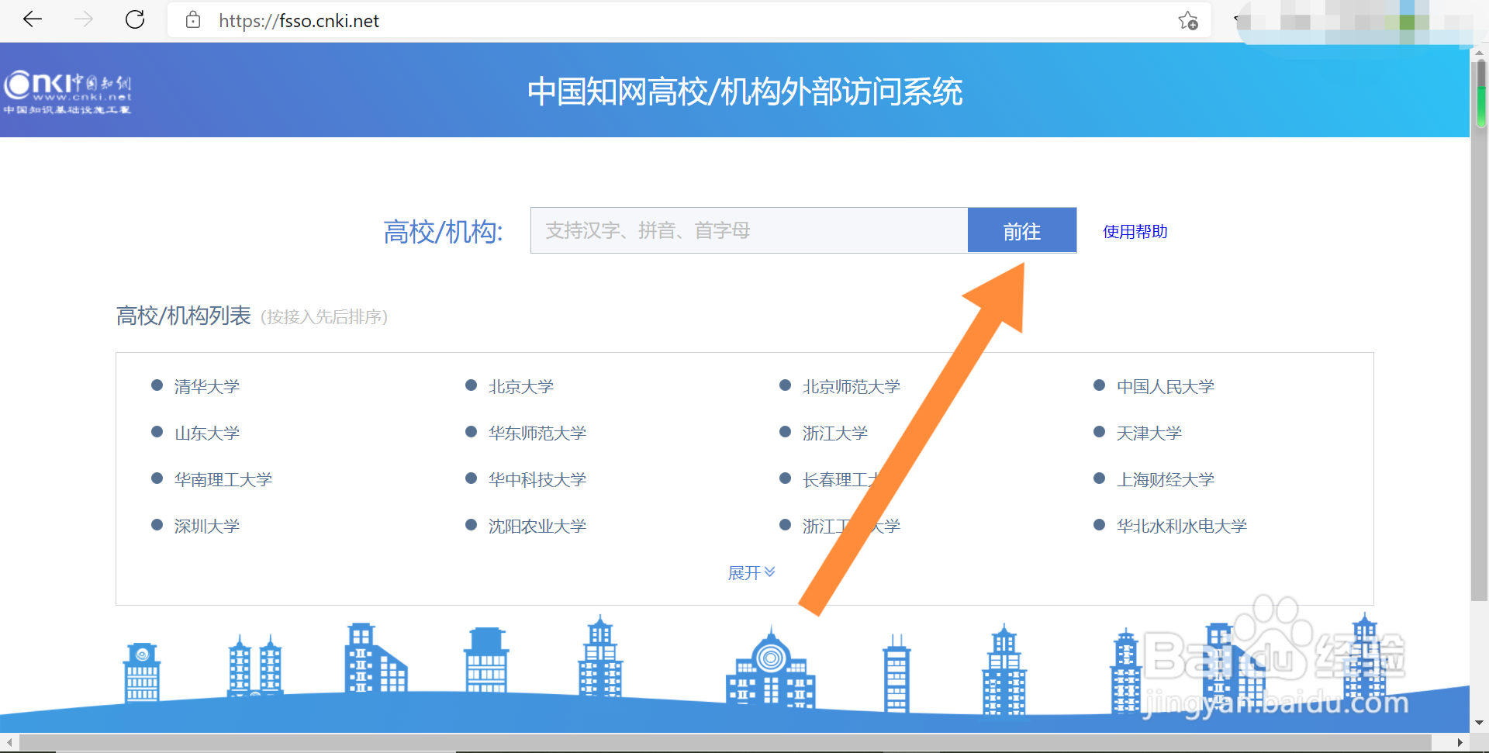Click the scrollbar down arrow

tap(1480, 723)
